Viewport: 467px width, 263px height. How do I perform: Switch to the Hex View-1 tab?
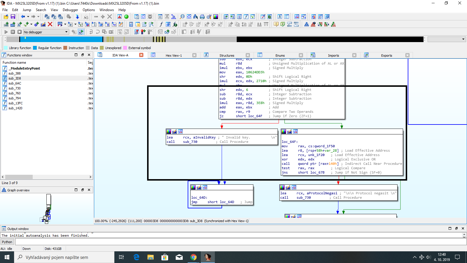173,55
